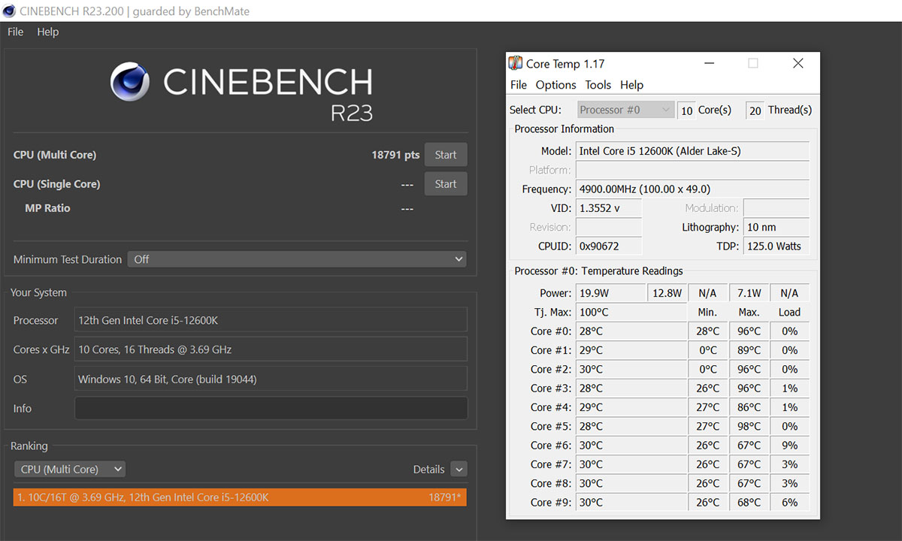Click the Core #3 min temperature 26°C
The image size is (902, 541).
[707, 388]
